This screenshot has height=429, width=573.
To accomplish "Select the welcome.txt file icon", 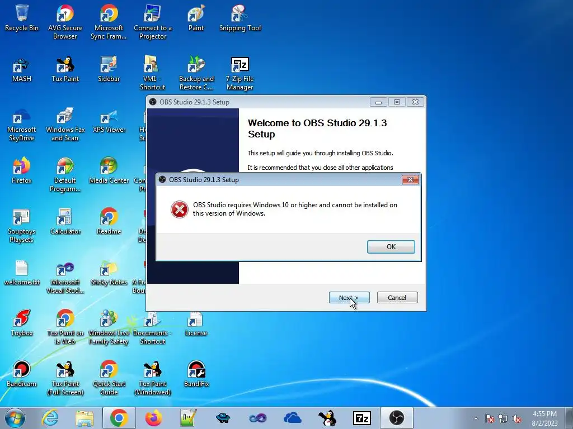I will pos(22,273).
